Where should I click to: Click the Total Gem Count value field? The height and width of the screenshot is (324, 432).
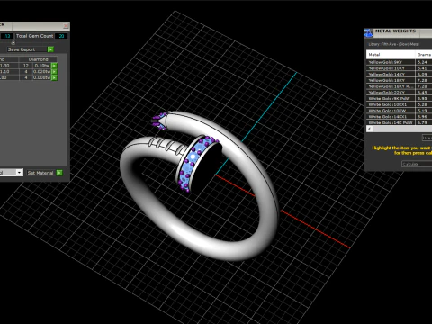(x=61, y=36)
